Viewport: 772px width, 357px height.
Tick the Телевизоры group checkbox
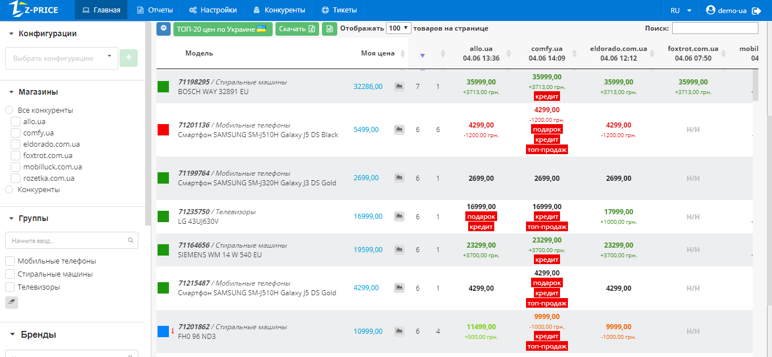point(10,287)
